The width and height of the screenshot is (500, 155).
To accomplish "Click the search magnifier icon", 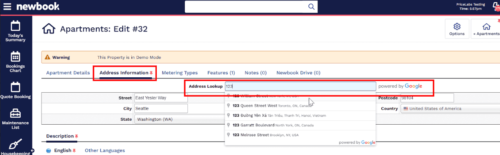I will (x=311, y=7).
